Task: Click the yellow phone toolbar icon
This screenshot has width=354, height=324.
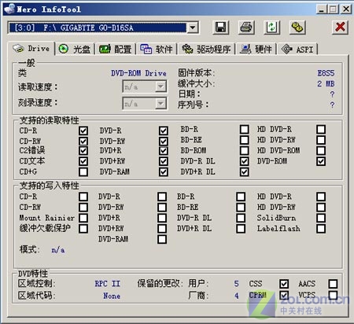Action: click(x=297, y=28)
